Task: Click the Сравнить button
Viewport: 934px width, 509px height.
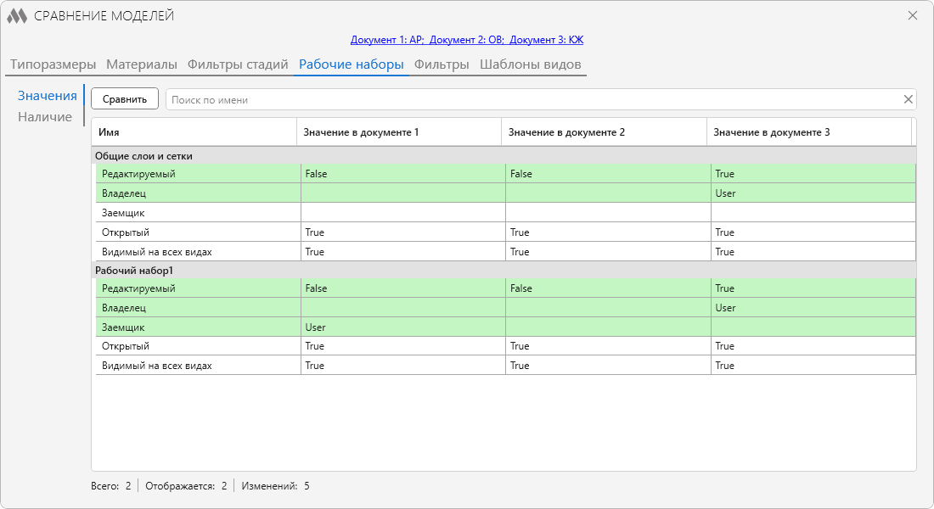Action: 125,98
